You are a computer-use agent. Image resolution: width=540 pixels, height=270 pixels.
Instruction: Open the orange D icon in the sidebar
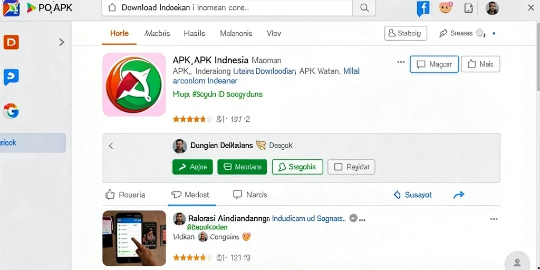(x=11, y=42)
